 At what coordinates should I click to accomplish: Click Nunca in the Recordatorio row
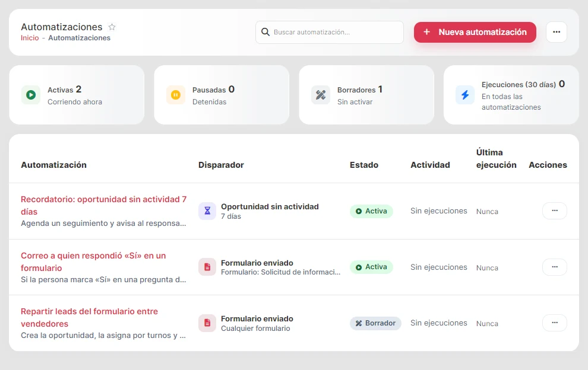[487, 212]
